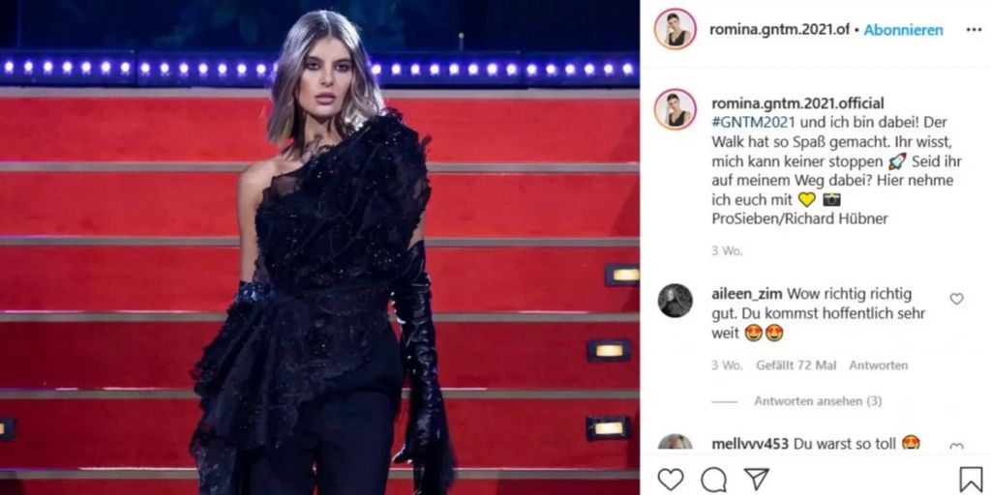Open the header username romina.gntm.2021.of

click(x=779, y=30)
